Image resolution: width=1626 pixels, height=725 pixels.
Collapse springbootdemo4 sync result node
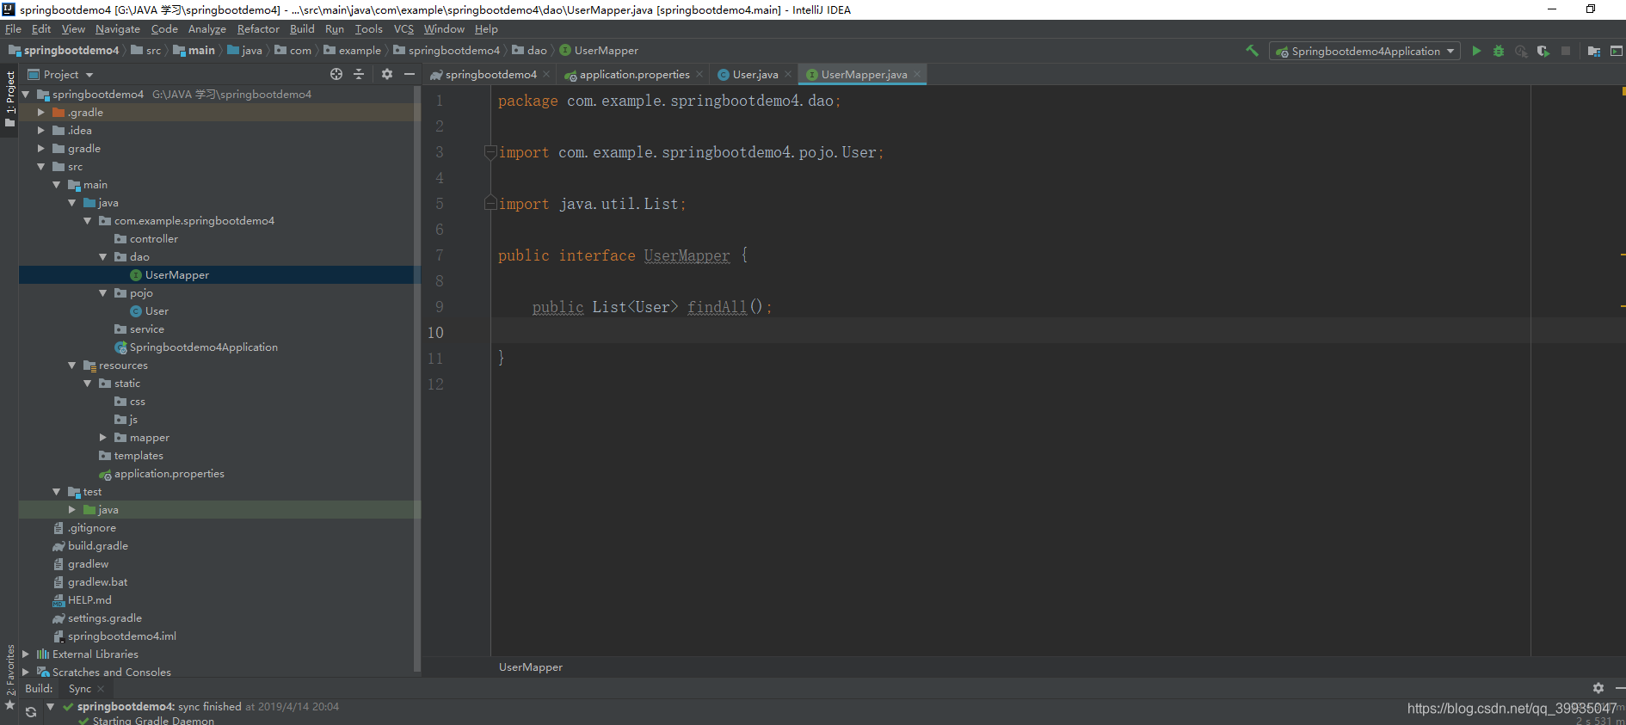pyautogui.click(x=50, y=707)
